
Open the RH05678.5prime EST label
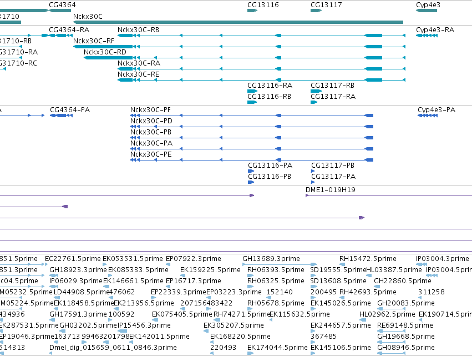coord(276,303)
